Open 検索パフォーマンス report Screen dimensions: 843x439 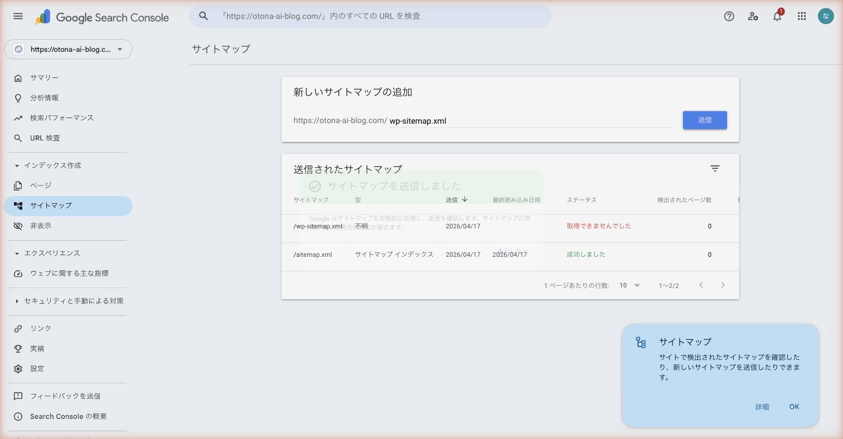point(68,118)
